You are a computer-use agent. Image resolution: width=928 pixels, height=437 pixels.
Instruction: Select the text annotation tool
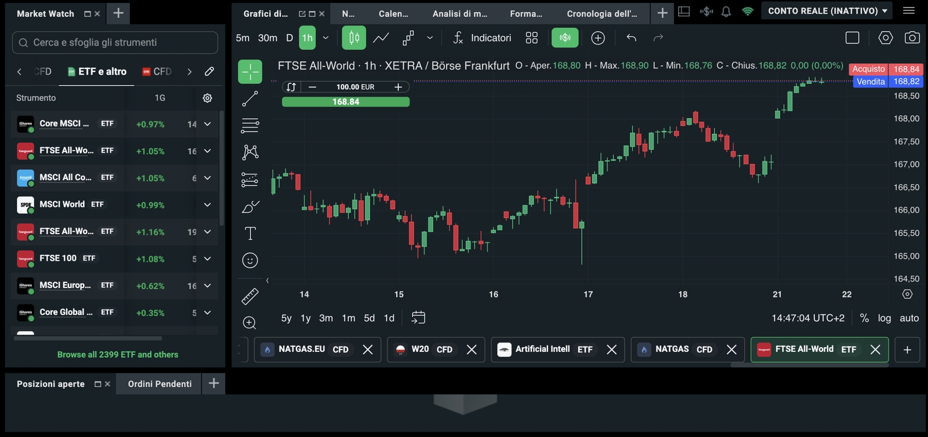pyautogui.click(x=250, y=234)
